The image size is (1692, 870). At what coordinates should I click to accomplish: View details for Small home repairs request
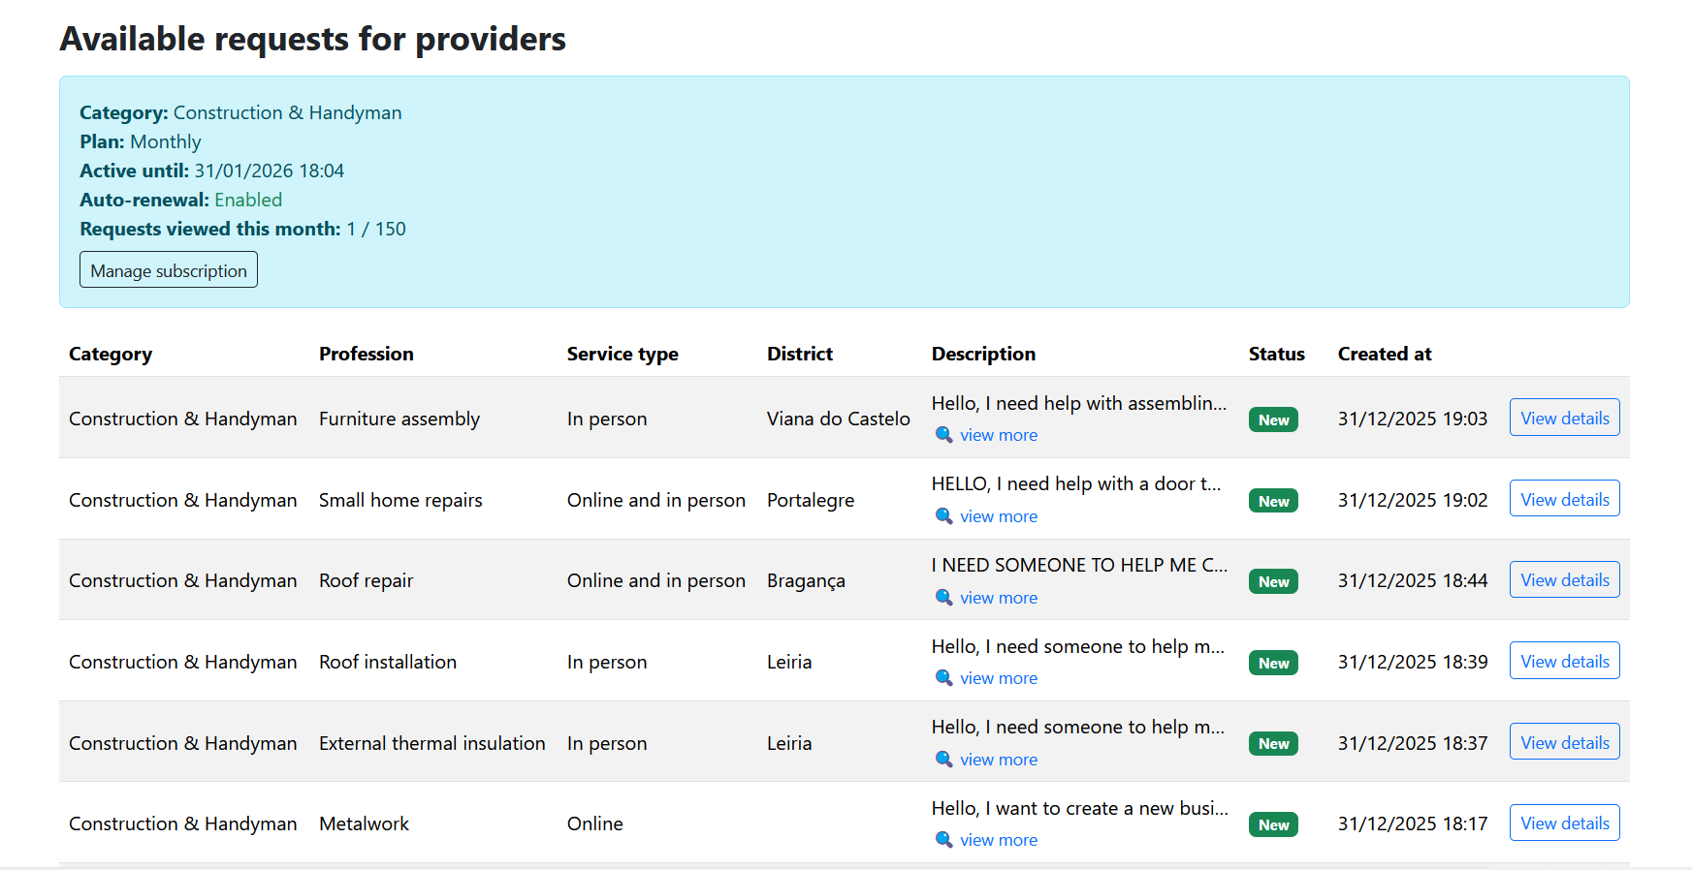tap(1564, 500)
